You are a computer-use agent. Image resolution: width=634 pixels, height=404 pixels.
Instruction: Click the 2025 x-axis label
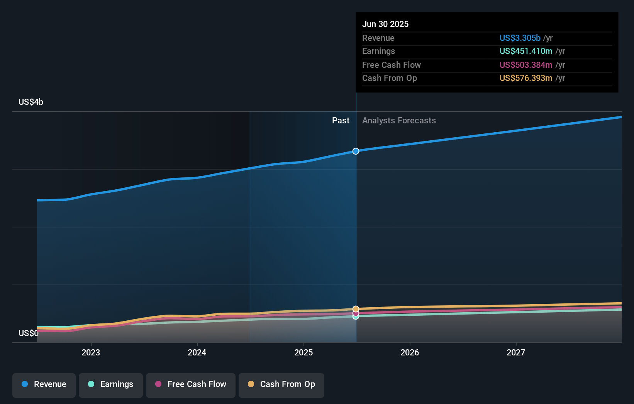[x=303, y=352]
